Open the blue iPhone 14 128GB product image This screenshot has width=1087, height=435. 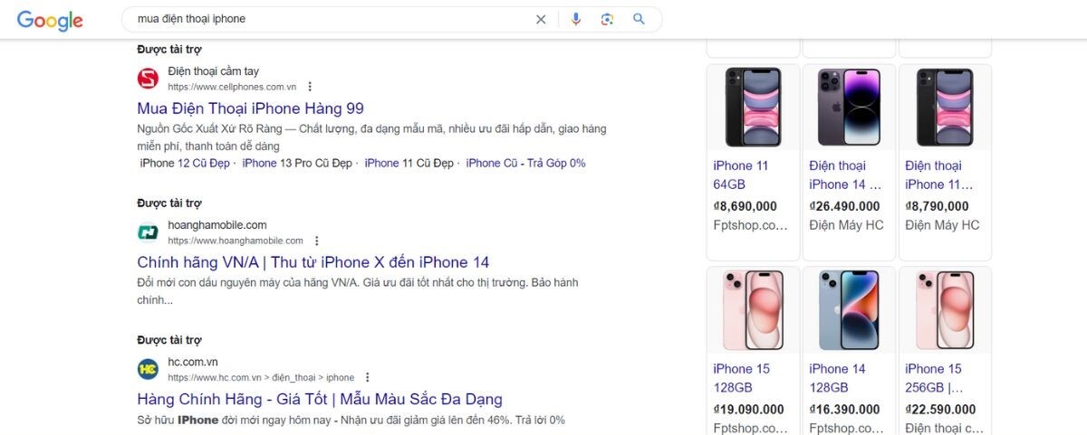[849, 310]
